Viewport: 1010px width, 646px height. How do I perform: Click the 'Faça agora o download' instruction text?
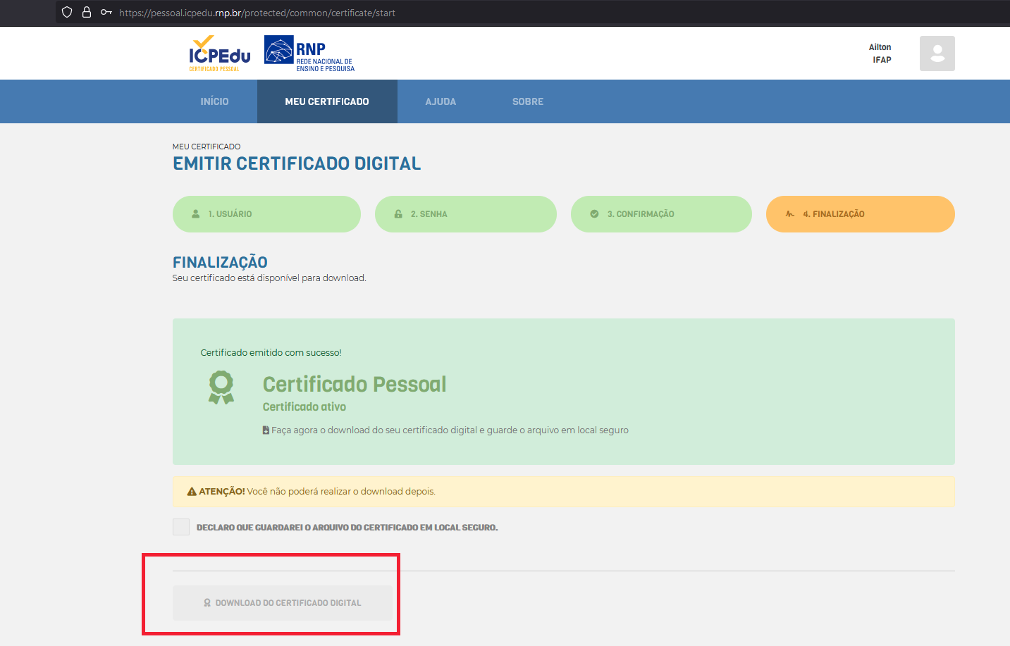point(450,430)
